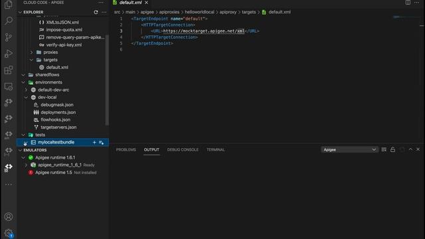This screenshot has width=425, height=239.
Task: Open targetservers.json file
Action: (x=58, y=127)
